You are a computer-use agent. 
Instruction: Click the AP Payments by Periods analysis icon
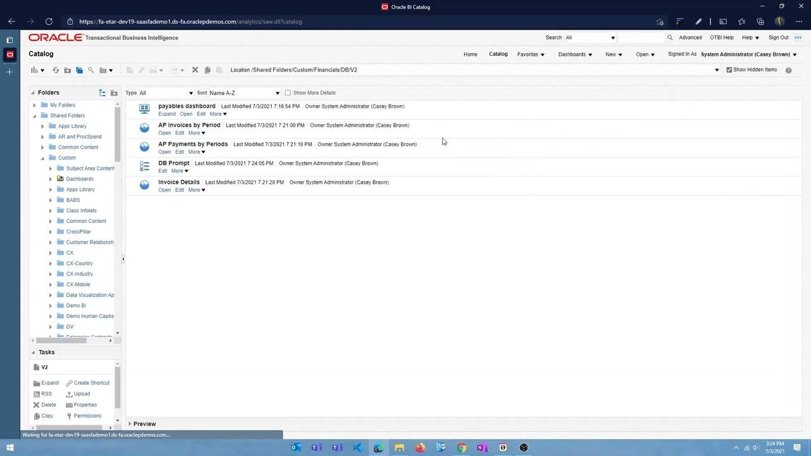pos(144,147)
